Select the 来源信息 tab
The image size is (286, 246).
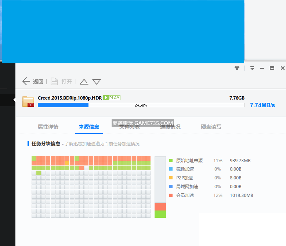click(x=88, y=127)
